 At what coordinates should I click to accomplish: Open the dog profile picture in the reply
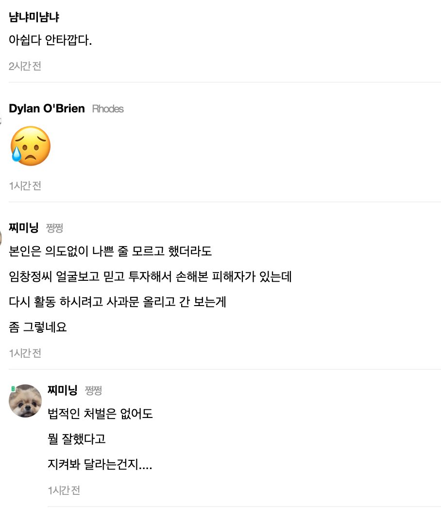pos(25,401)
